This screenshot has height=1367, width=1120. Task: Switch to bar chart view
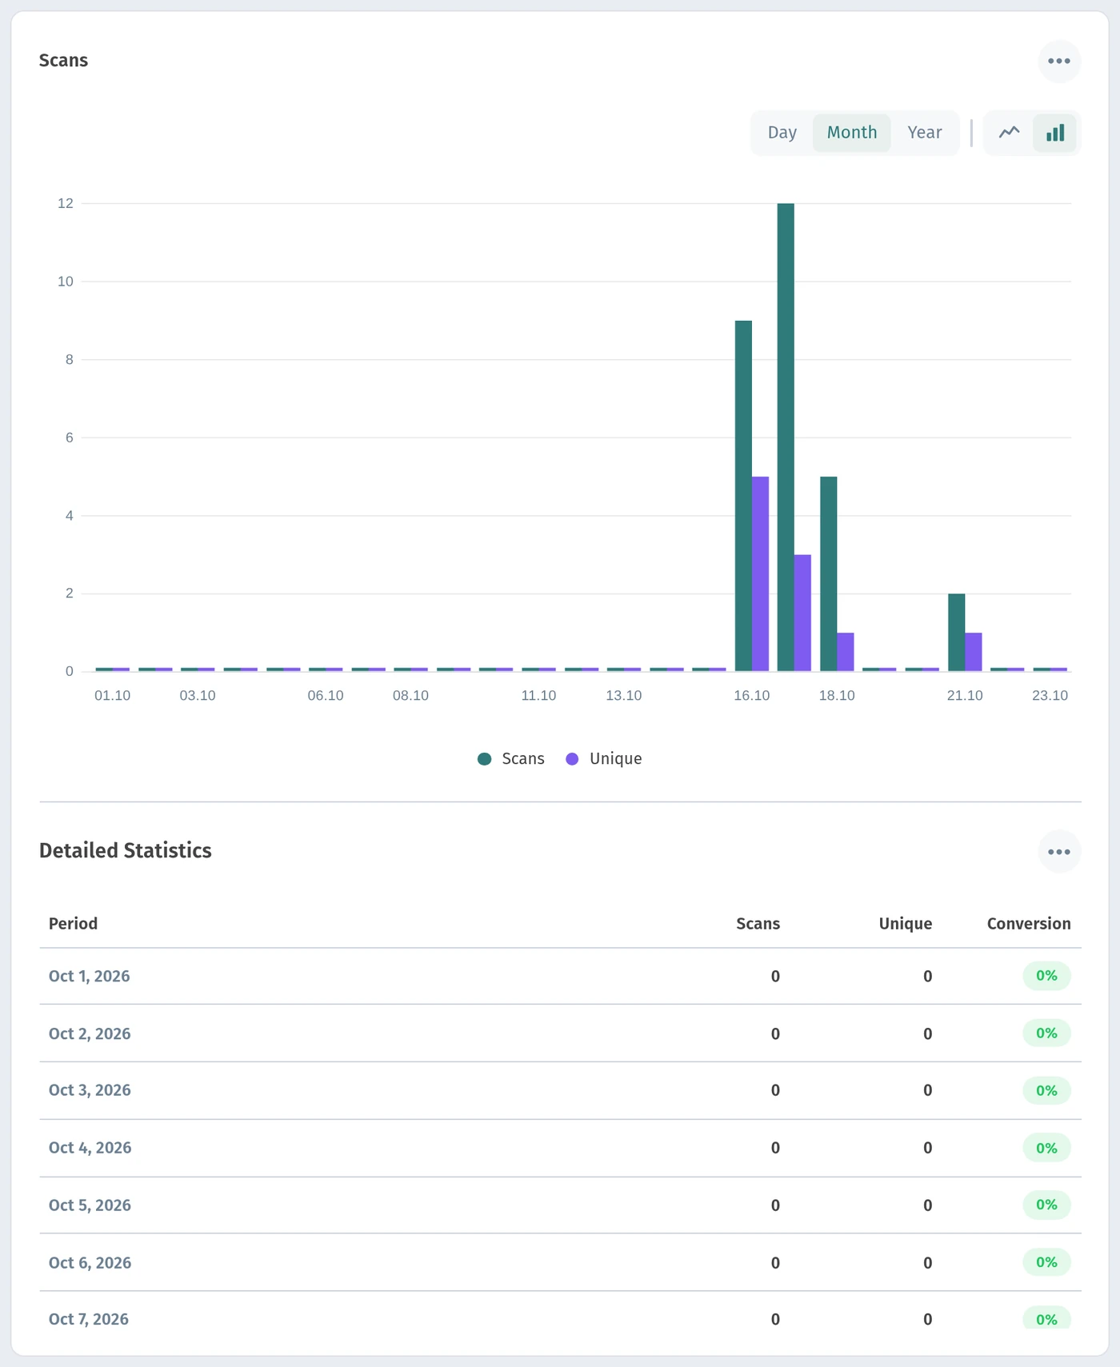pyautogui.click(x=1055, y=133)
